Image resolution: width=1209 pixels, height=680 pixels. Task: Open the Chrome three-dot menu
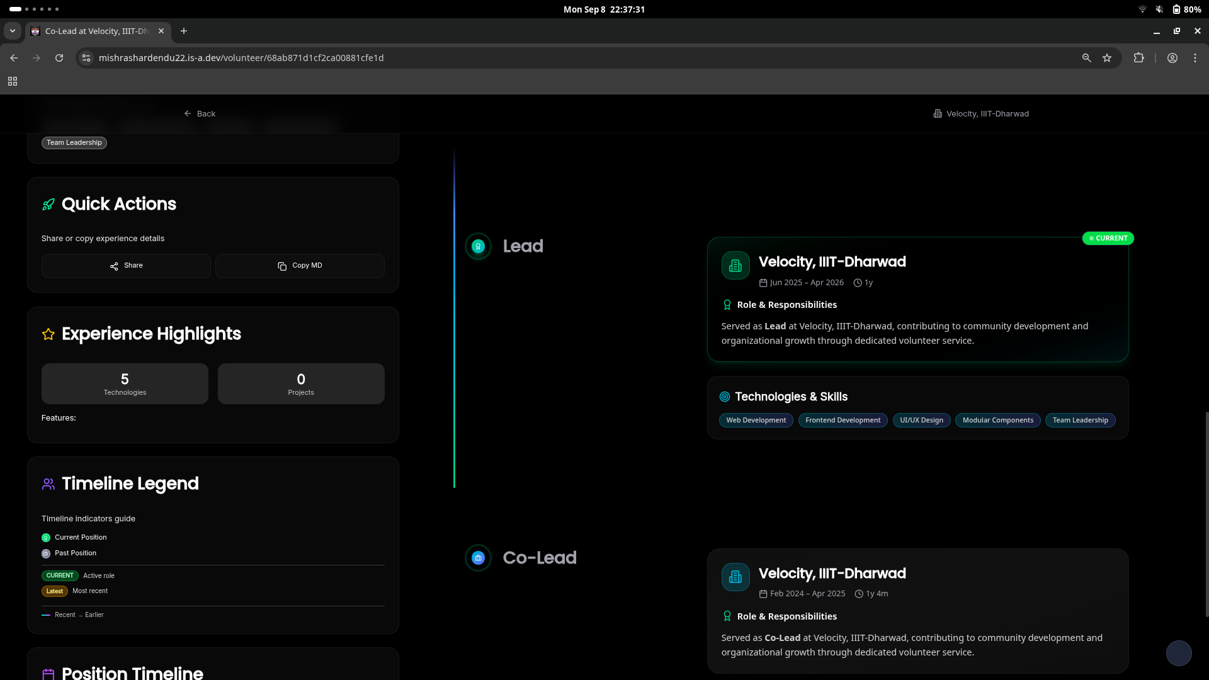pos(1195,58)
